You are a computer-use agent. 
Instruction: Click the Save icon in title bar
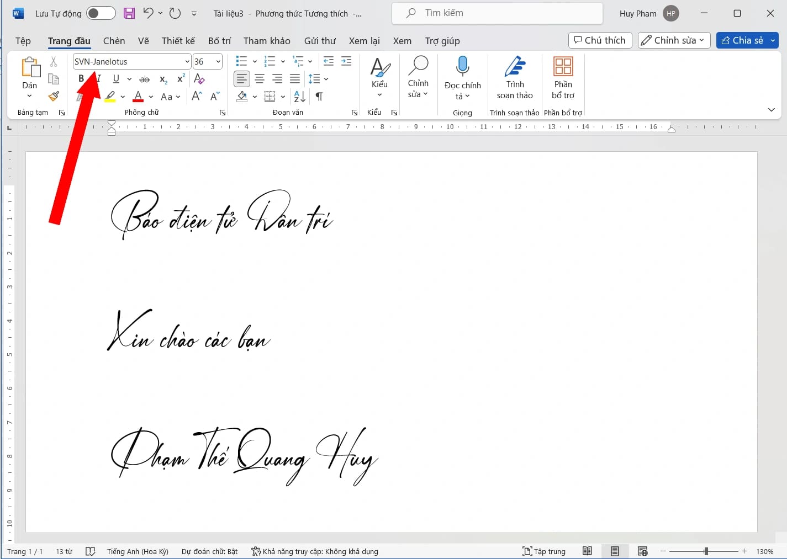point(129,13)
